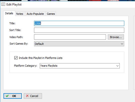Viewport: 135px width, 102px height.
Task: Focus the Sort Title text box
Action: pyautogui.click(x=79, y=30)
